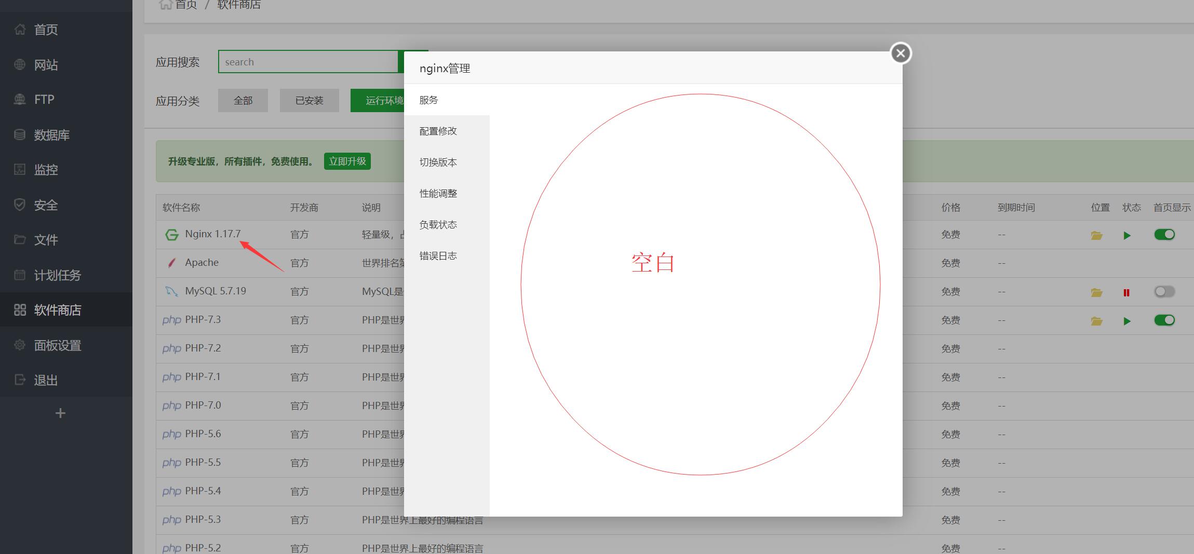Click the Nginx row green play status icon

pyautogui.click(x=1127, y=235)
